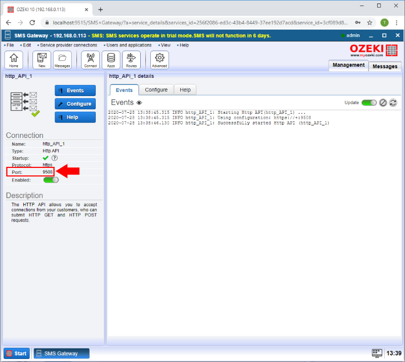The width and height of the screenshot is (405, 362).
Task: Close the OZEKI 10 browser tab
Action: 87,10
